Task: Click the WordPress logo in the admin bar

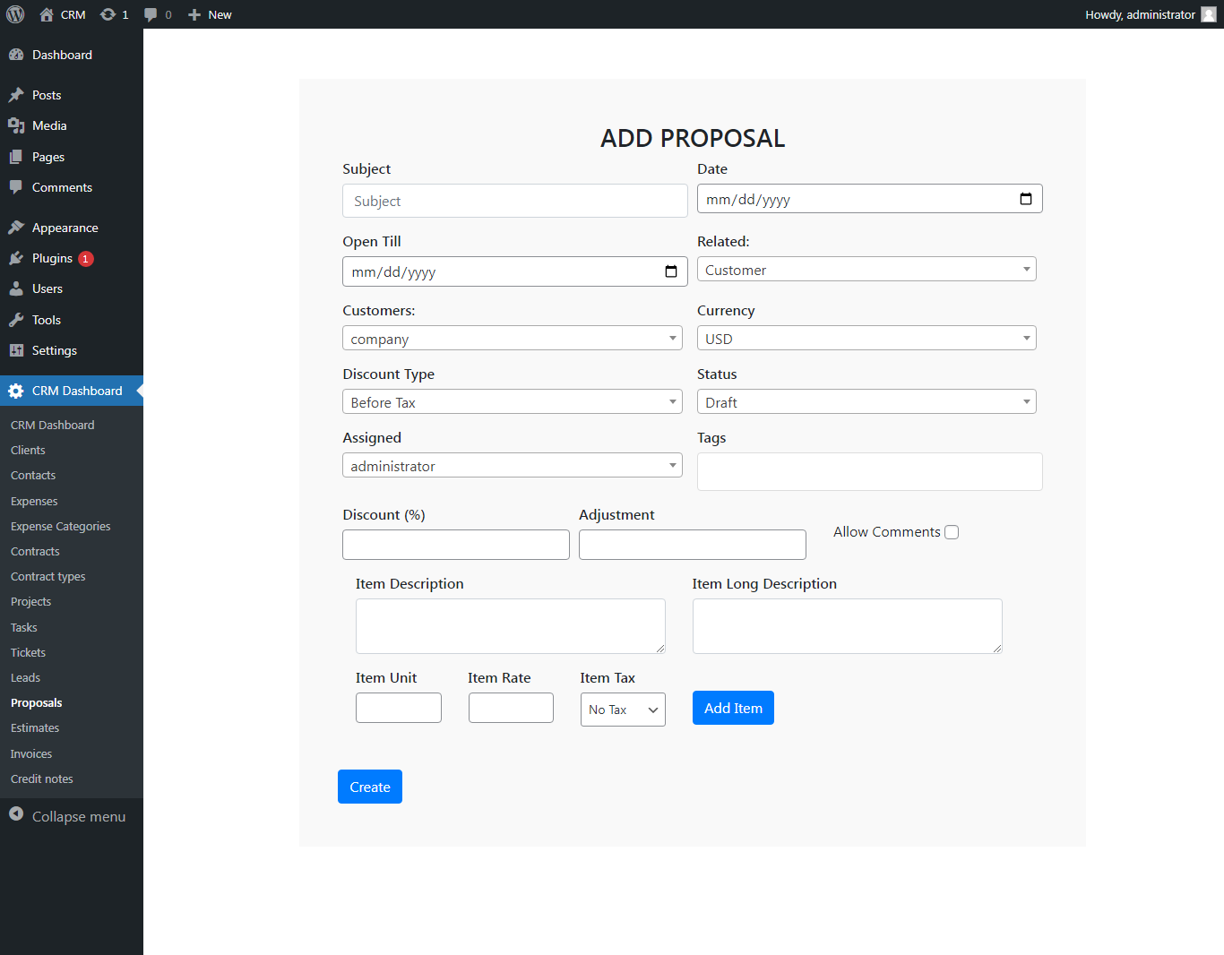Action: point(14,13)
